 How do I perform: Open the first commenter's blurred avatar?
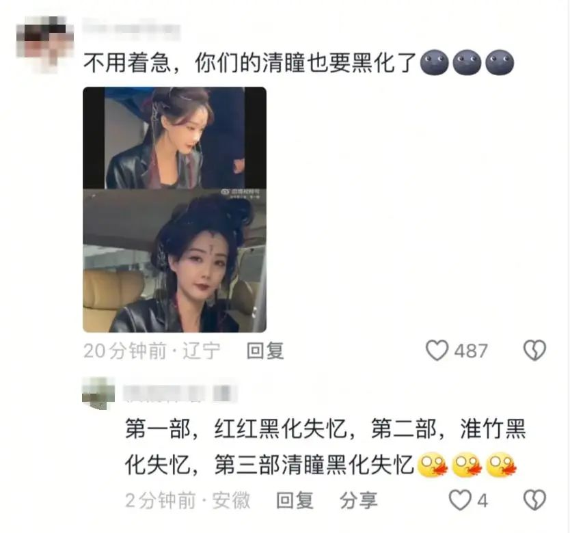pos(44,43)
